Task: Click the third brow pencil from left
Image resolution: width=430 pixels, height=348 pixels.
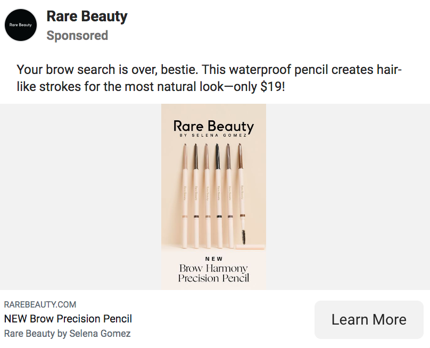Action: (x=206, y=197)
